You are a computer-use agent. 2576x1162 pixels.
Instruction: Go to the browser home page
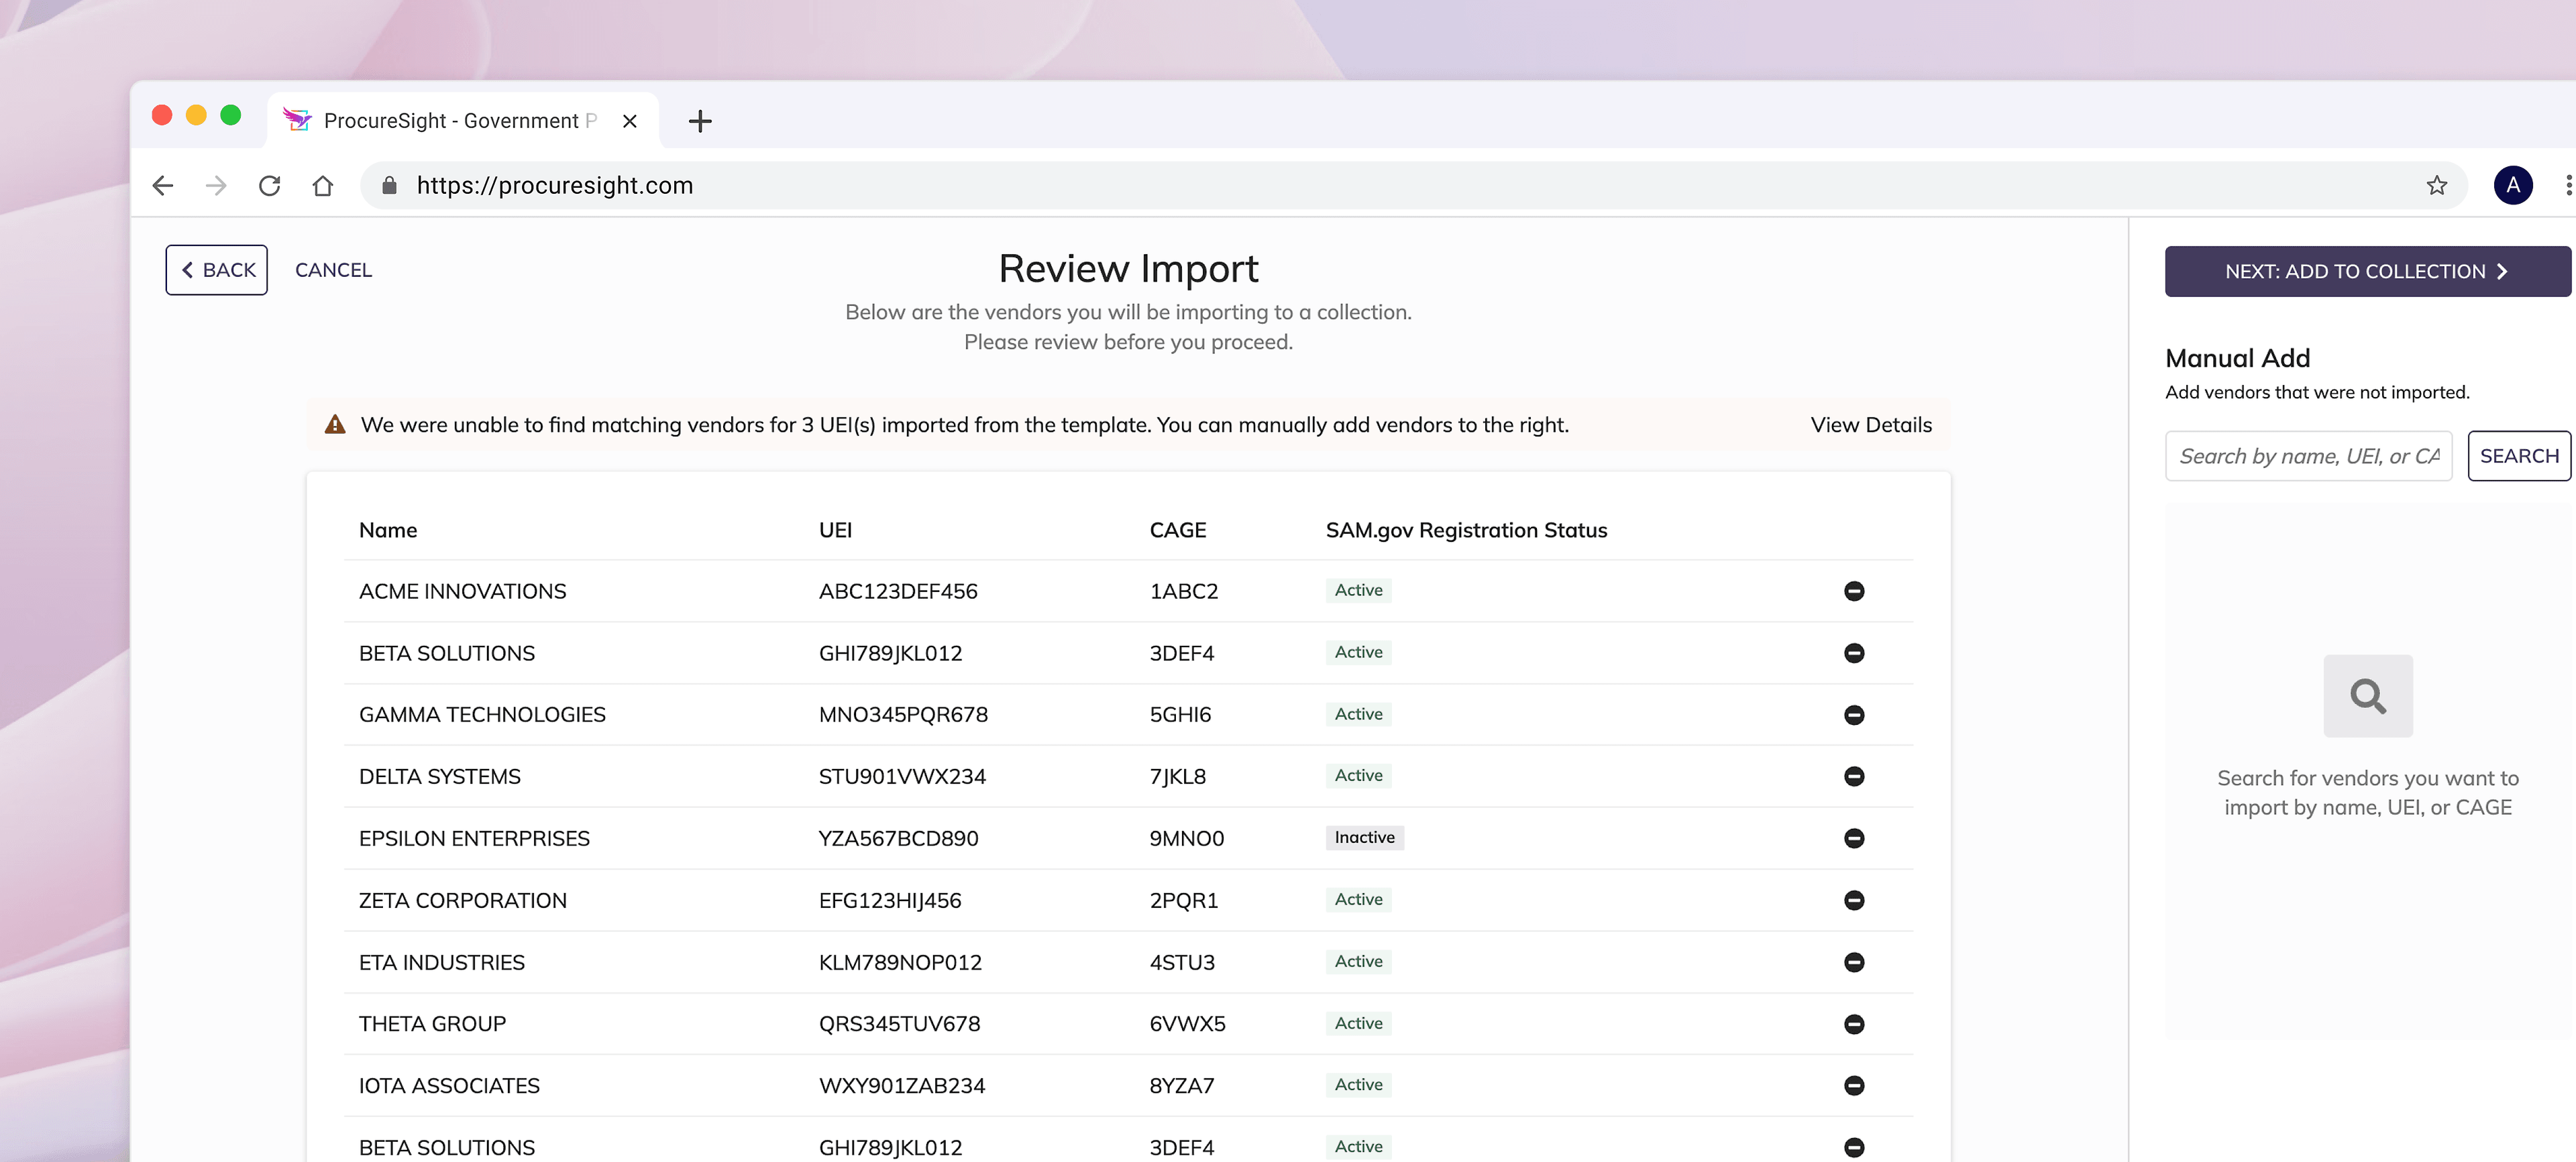point(322,185)
